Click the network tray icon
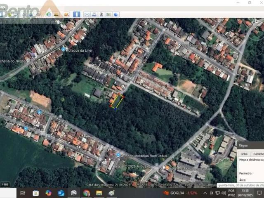The image size is (264, 198). [217, 193]
